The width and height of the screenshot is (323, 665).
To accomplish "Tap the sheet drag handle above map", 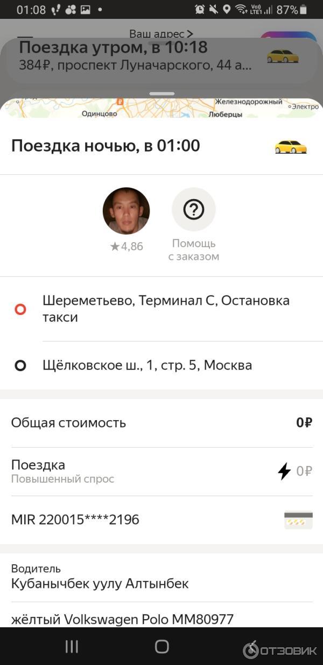I will point(161,94).
